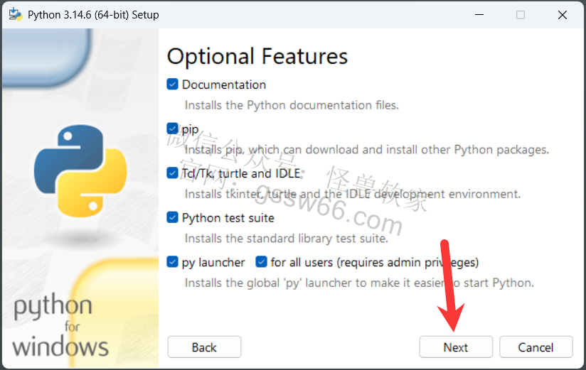
Task: Click the Optional Features heading
Action: pos(257,57)
